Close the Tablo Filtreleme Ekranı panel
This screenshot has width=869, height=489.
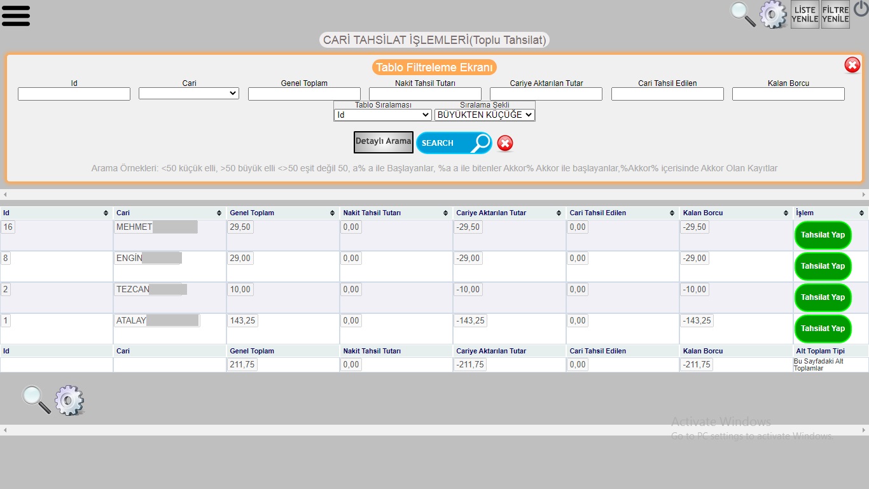tap(852, 65)
